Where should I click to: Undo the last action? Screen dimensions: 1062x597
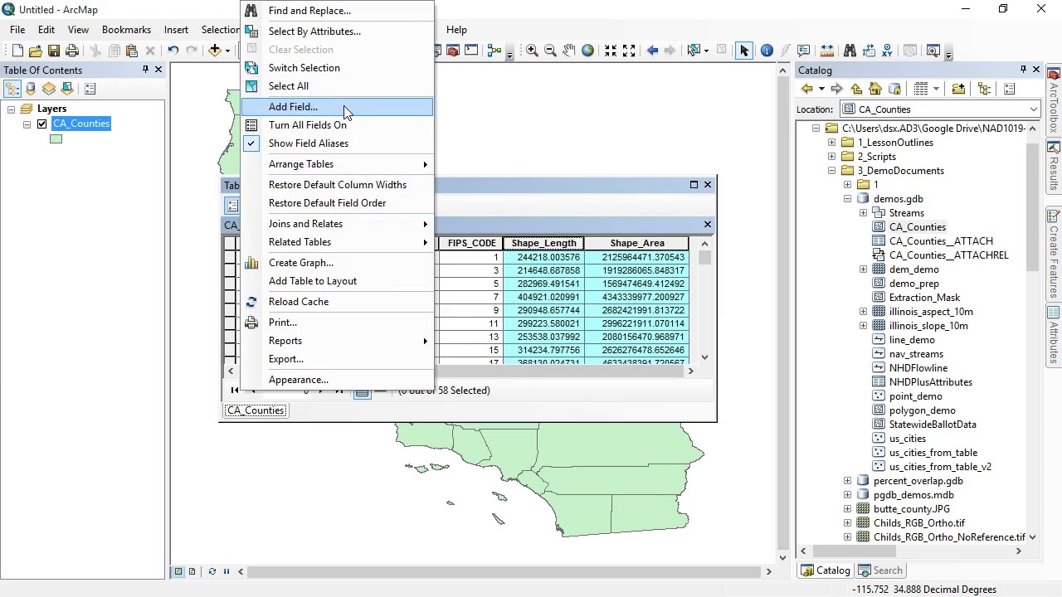[173, 51]
